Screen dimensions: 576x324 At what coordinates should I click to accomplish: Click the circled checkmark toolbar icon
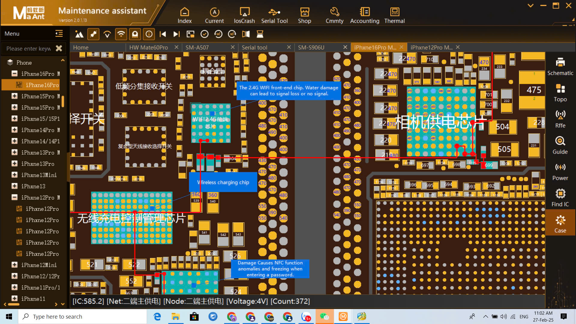tap(204, 34)
